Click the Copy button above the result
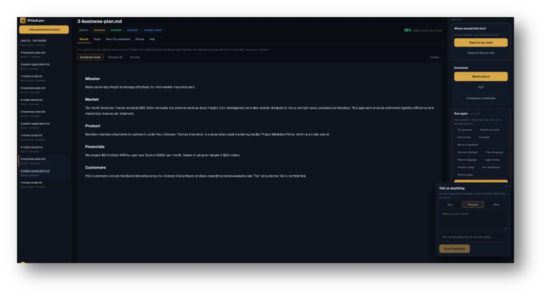This screenshot has height=296, width=547. (434, 57)
